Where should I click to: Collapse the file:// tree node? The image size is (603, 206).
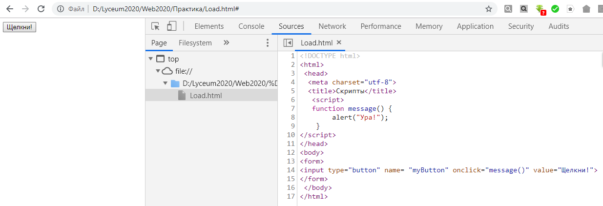click(x=158, y=71)
